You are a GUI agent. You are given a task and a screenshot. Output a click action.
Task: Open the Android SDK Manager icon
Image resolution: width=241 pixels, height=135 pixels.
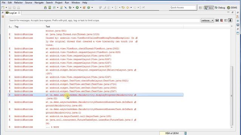click(x=45, y=7)
